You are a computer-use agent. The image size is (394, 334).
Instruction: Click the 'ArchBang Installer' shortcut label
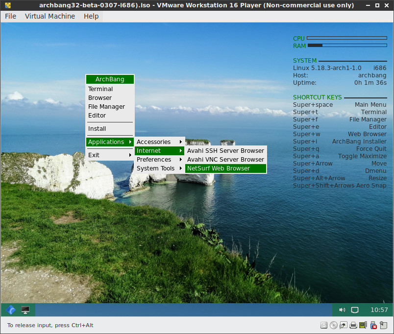(x=359, y=142)
